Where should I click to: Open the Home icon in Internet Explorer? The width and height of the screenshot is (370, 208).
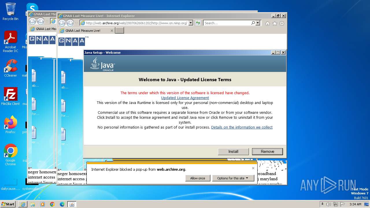coord(268,23)
